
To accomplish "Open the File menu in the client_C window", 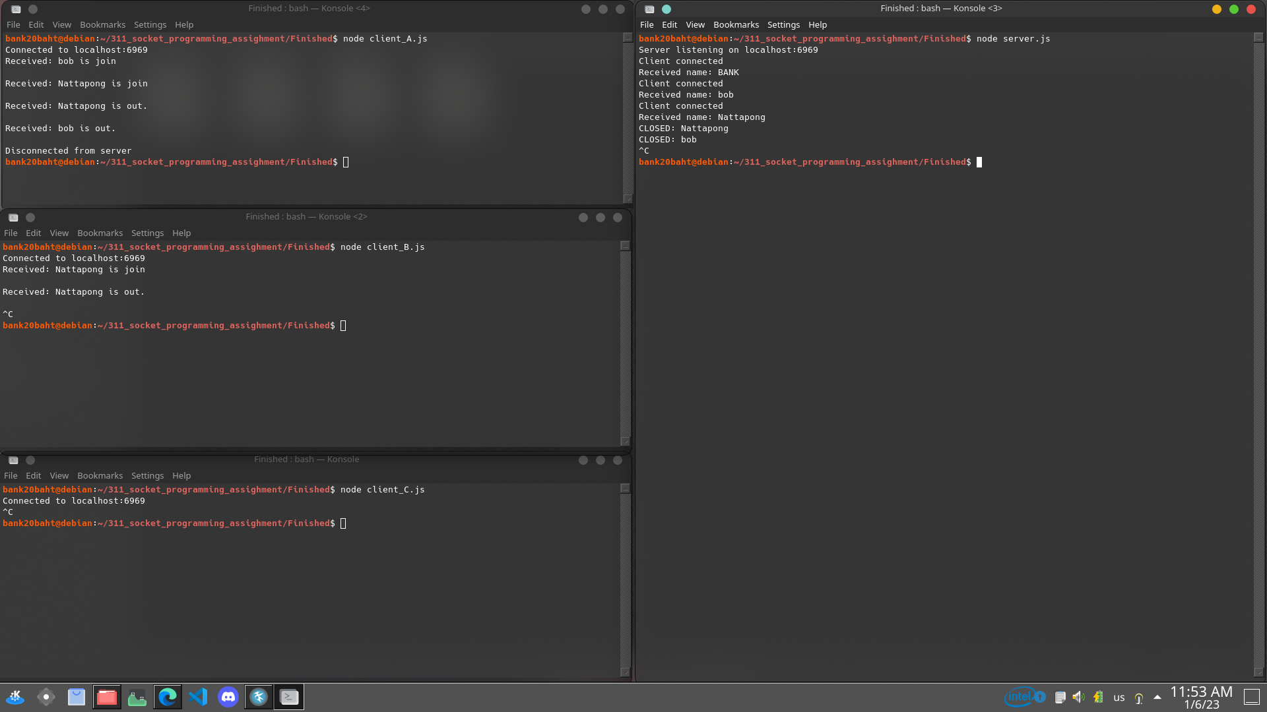I will [x=11, y=475].
